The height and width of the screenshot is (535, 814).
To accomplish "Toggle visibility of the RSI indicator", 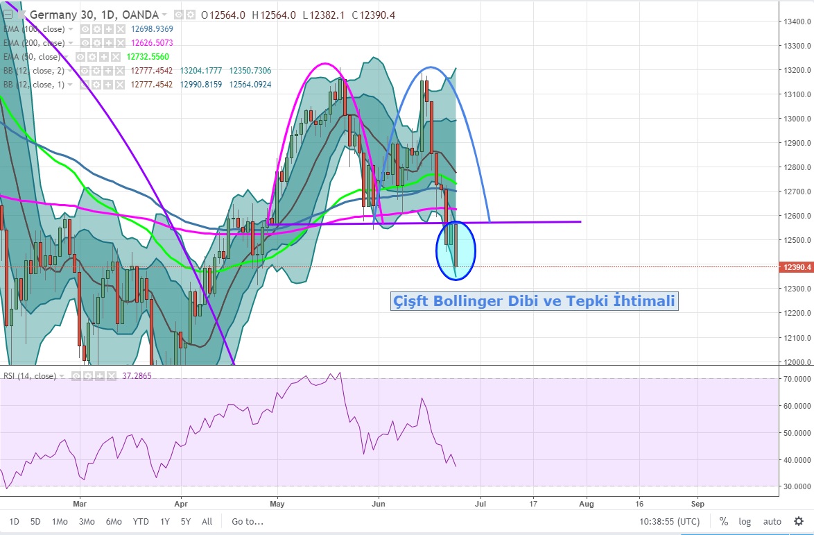I will [x=75, y=375].
